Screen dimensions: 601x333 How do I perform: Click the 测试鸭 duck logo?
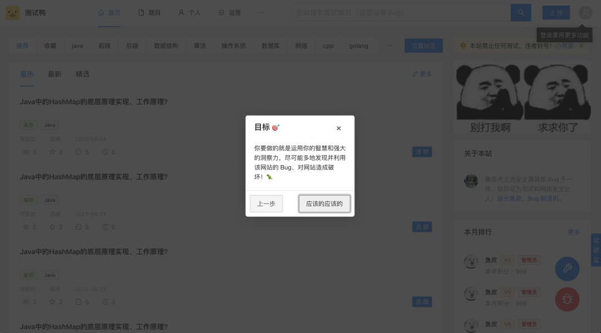click(x=13, y=13)
